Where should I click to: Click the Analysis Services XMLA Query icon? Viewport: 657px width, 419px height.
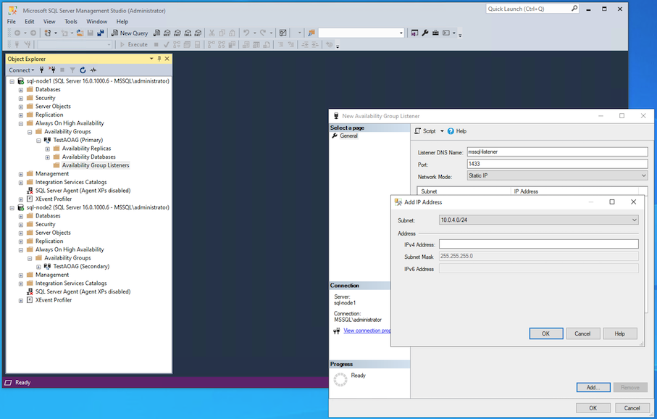tap(188, 33)
